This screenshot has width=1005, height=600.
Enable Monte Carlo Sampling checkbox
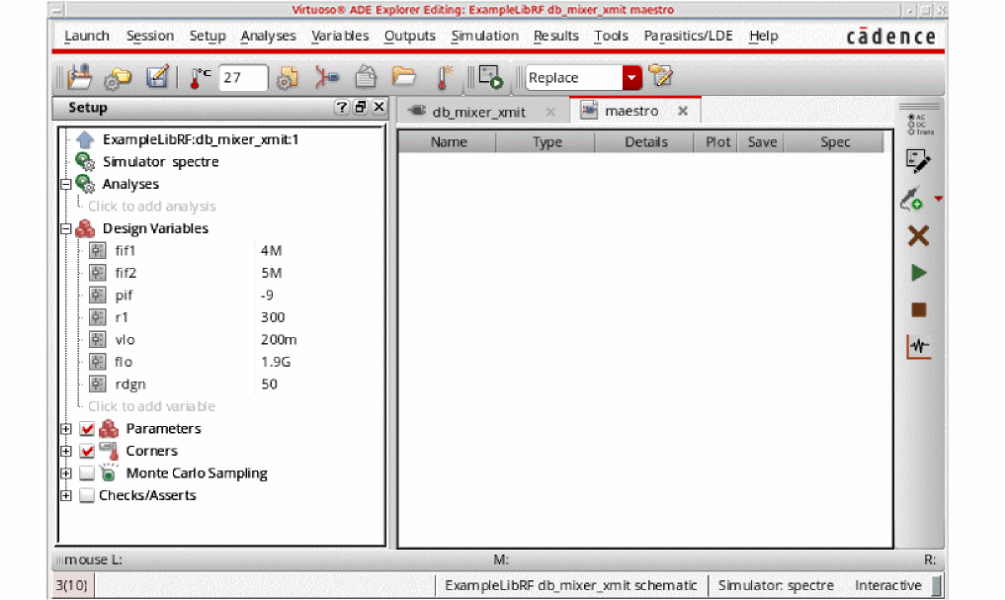click(x=87, y=473)
